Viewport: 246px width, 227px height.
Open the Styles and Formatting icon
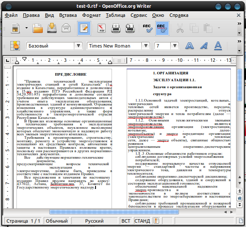pyautogui.click(x=15, y=46)
